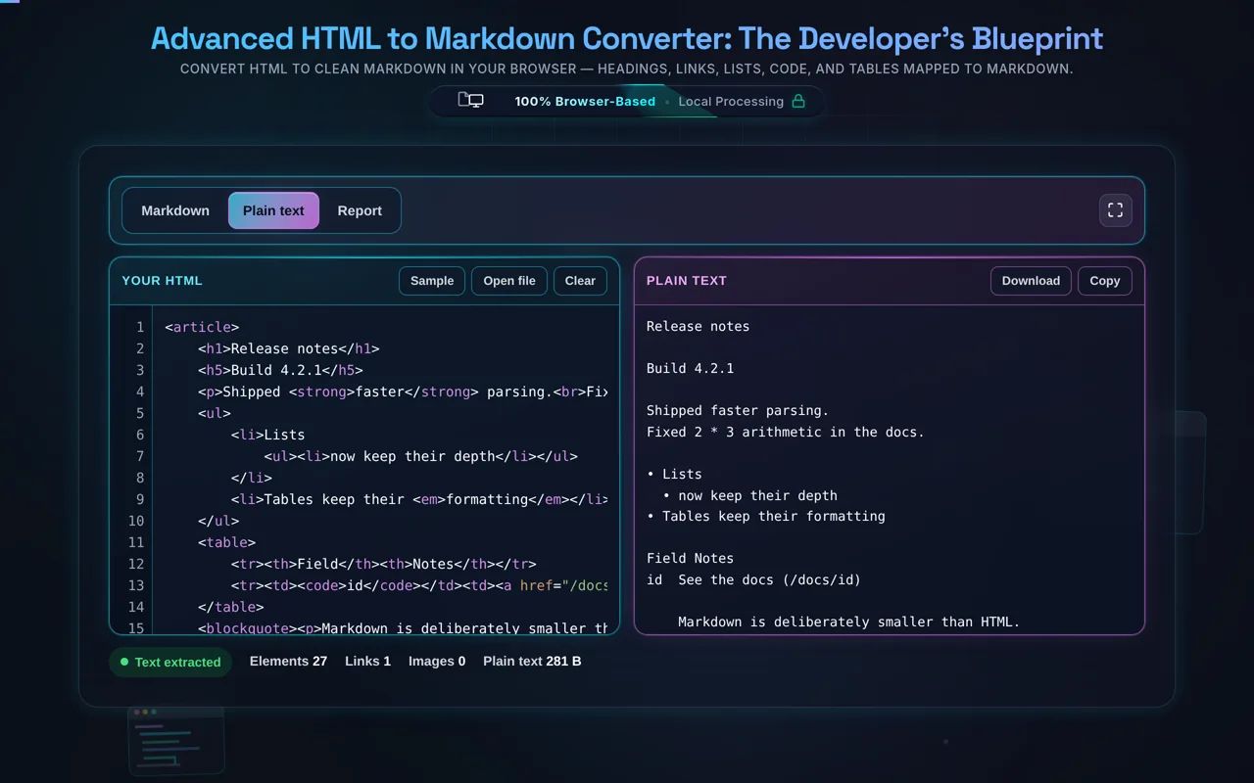
Task: Copy the plain text output
Action: click(1105, 281)
